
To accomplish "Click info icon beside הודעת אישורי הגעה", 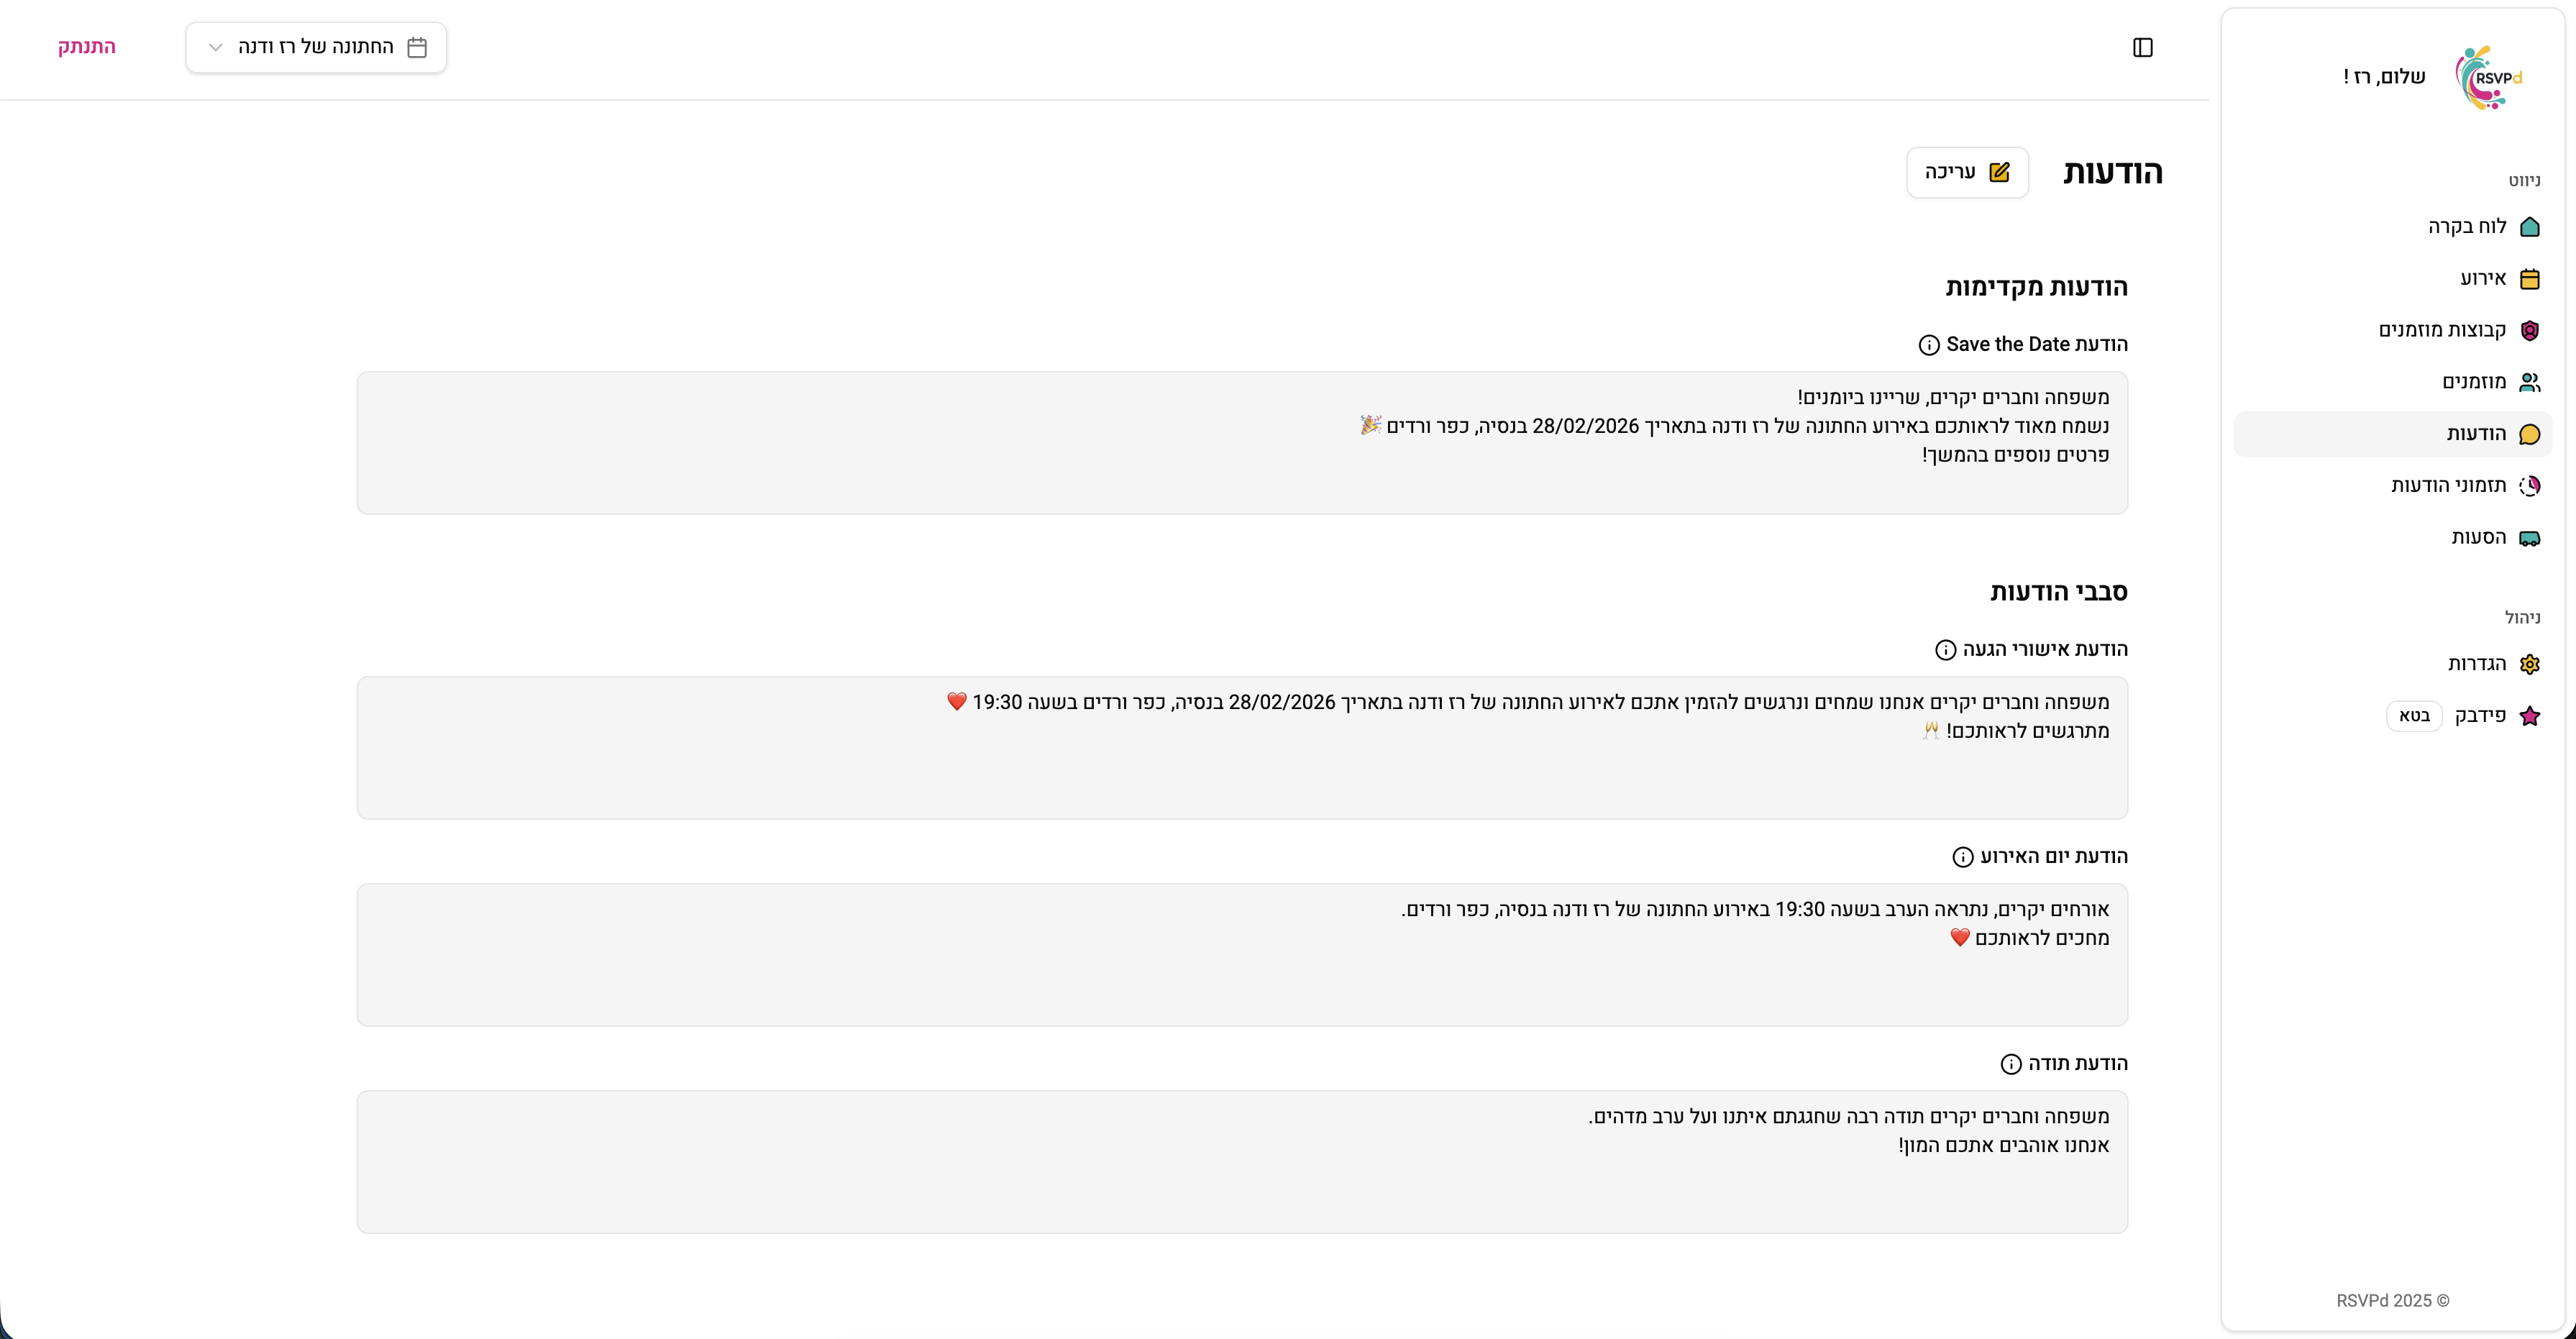I will point(1945,650).
